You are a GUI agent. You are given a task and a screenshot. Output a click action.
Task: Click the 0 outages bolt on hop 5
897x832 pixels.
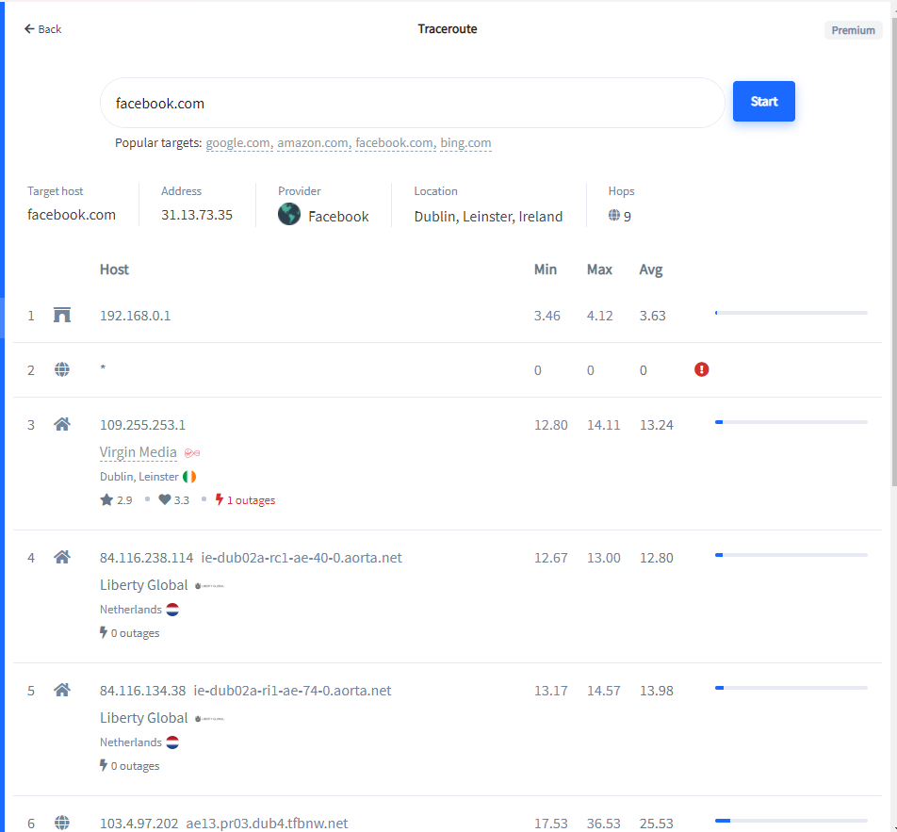point(104,765)
